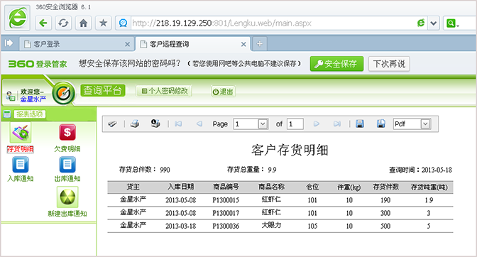
Task: Click 出库通知 text label
Action: click(67, 178)
